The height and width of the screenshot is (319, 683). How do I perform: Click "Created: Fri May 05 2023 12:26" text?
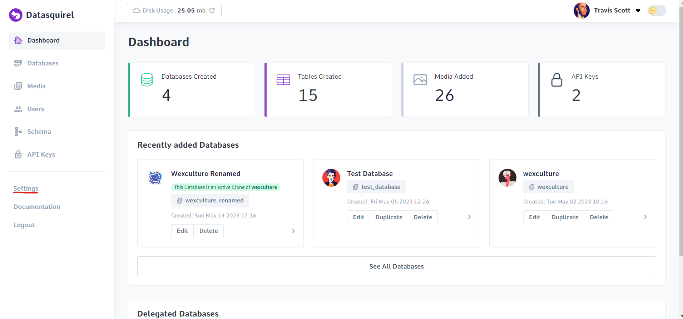pos(388,202)
